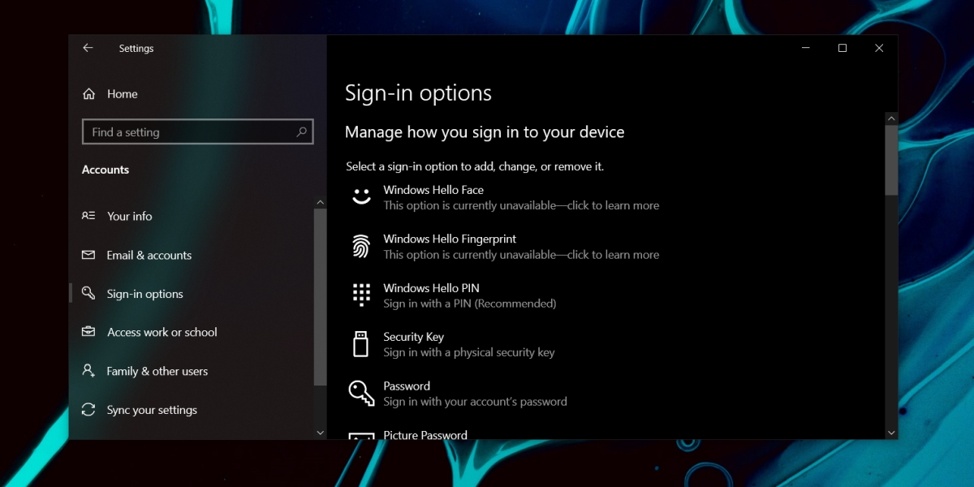Click the Family & other users icon

(x=88, y=371)
